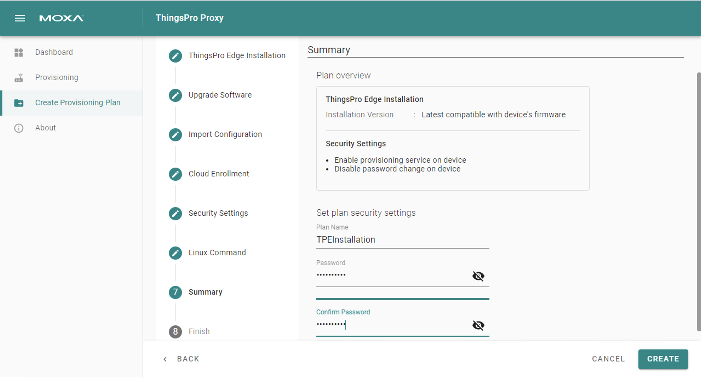Click 'Enable provisioning service on device' item

[400, 160]
